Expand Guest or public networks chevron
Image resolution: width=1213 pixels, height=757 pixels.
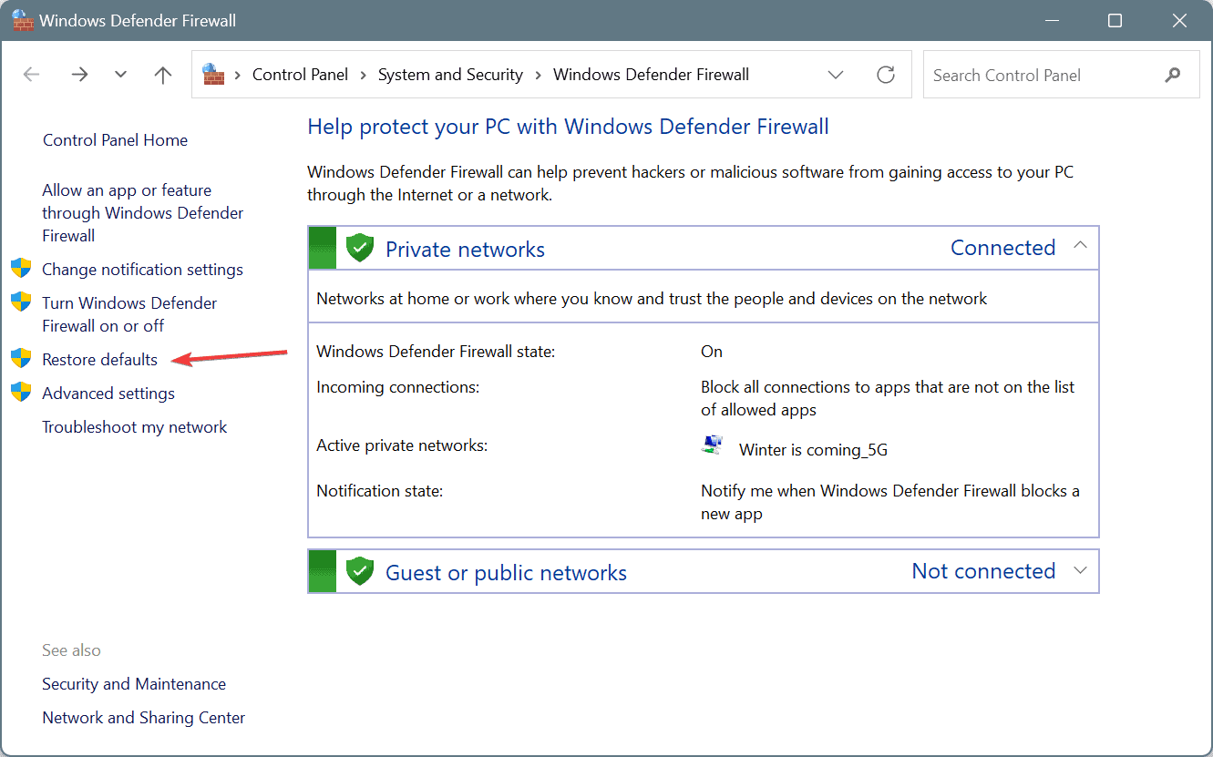click(x=1081, y=570)
